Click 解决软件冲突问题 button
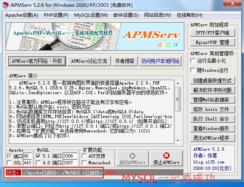244x187 pixels. (x=213, y=90)
